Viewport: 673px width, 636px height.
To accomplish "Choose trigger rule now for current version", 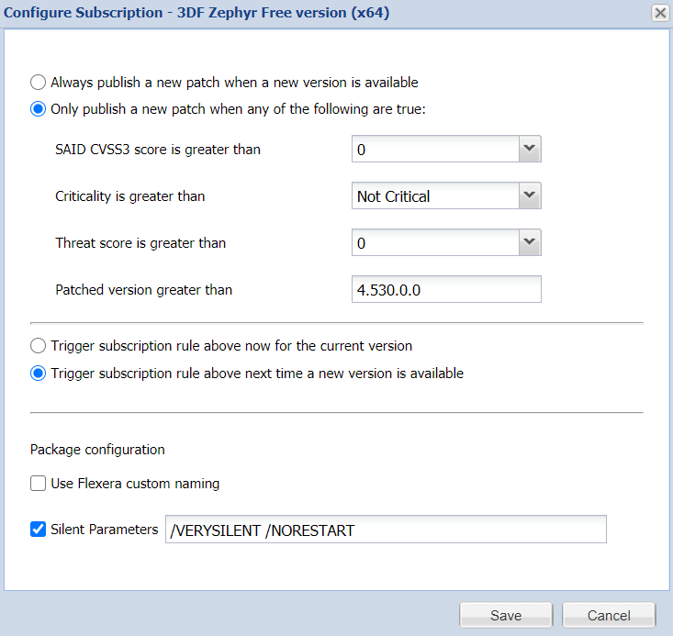I will [x=39, y=346].
